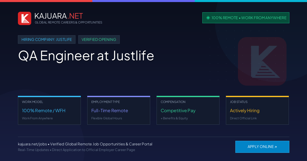The height and width of the screenshot is (161, 307).
Task: Click the JOB STATUS label
Action: point(239,102)
